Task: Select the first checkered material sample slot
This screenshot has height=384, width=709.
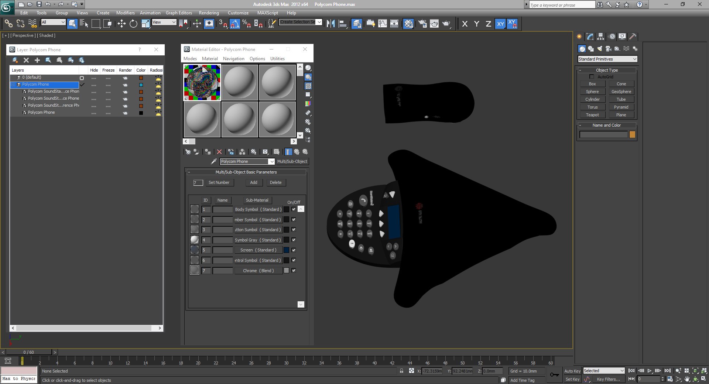Action: coord(202,82)
